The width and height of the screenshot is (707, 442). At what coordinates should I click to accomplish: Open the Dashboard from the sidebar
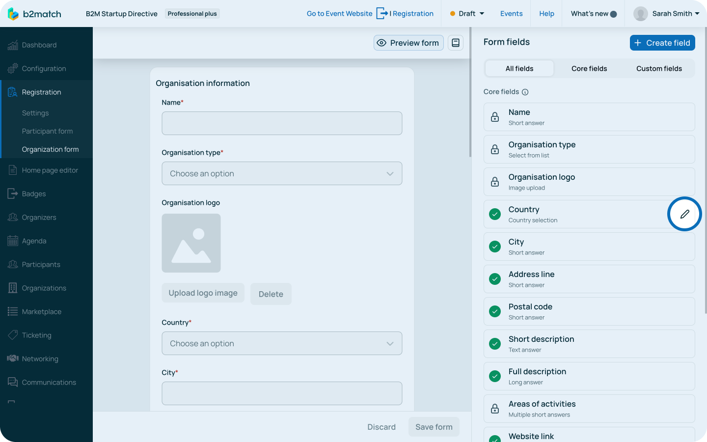(x=39, y=45)
